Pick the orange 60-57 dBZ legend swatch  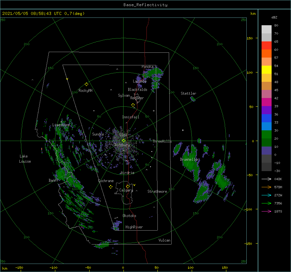coord(266,54)
